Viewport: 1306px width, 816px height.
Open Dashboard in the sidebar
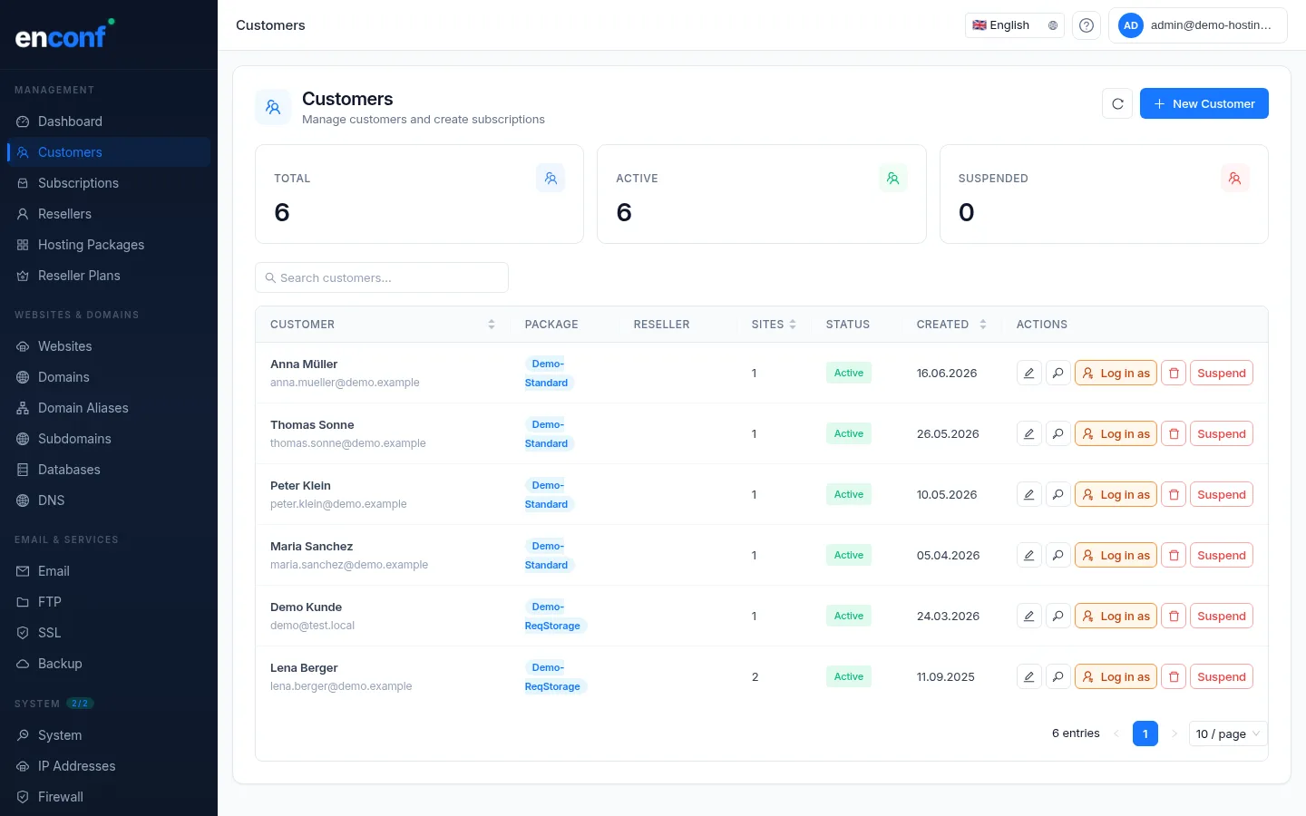[x=109, y=121]
